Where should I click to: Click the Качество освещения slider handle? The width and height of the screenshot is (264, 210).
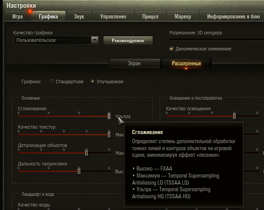click(x=234, y=116)
